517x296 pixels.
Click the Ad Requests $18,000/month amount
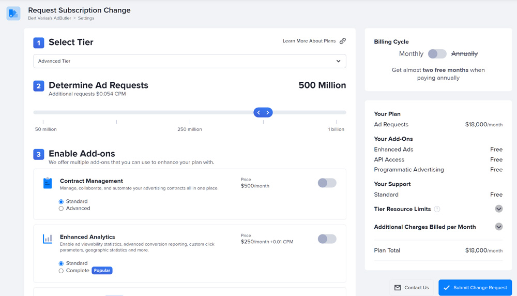pos(484,124)
